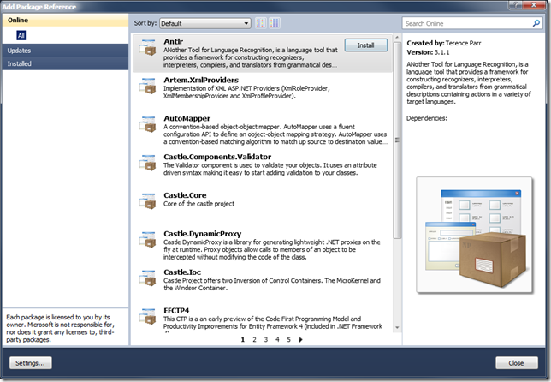Image resolution: width=551 pixels, height=382 pixels.
Task: Open the Updates section
Action: pos(65,51)
